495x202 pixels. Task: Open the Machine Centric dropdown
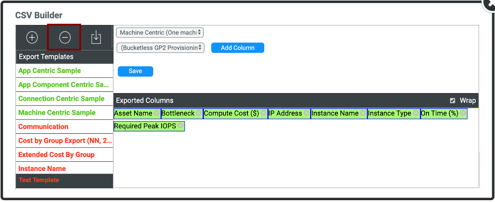(160, 32)
